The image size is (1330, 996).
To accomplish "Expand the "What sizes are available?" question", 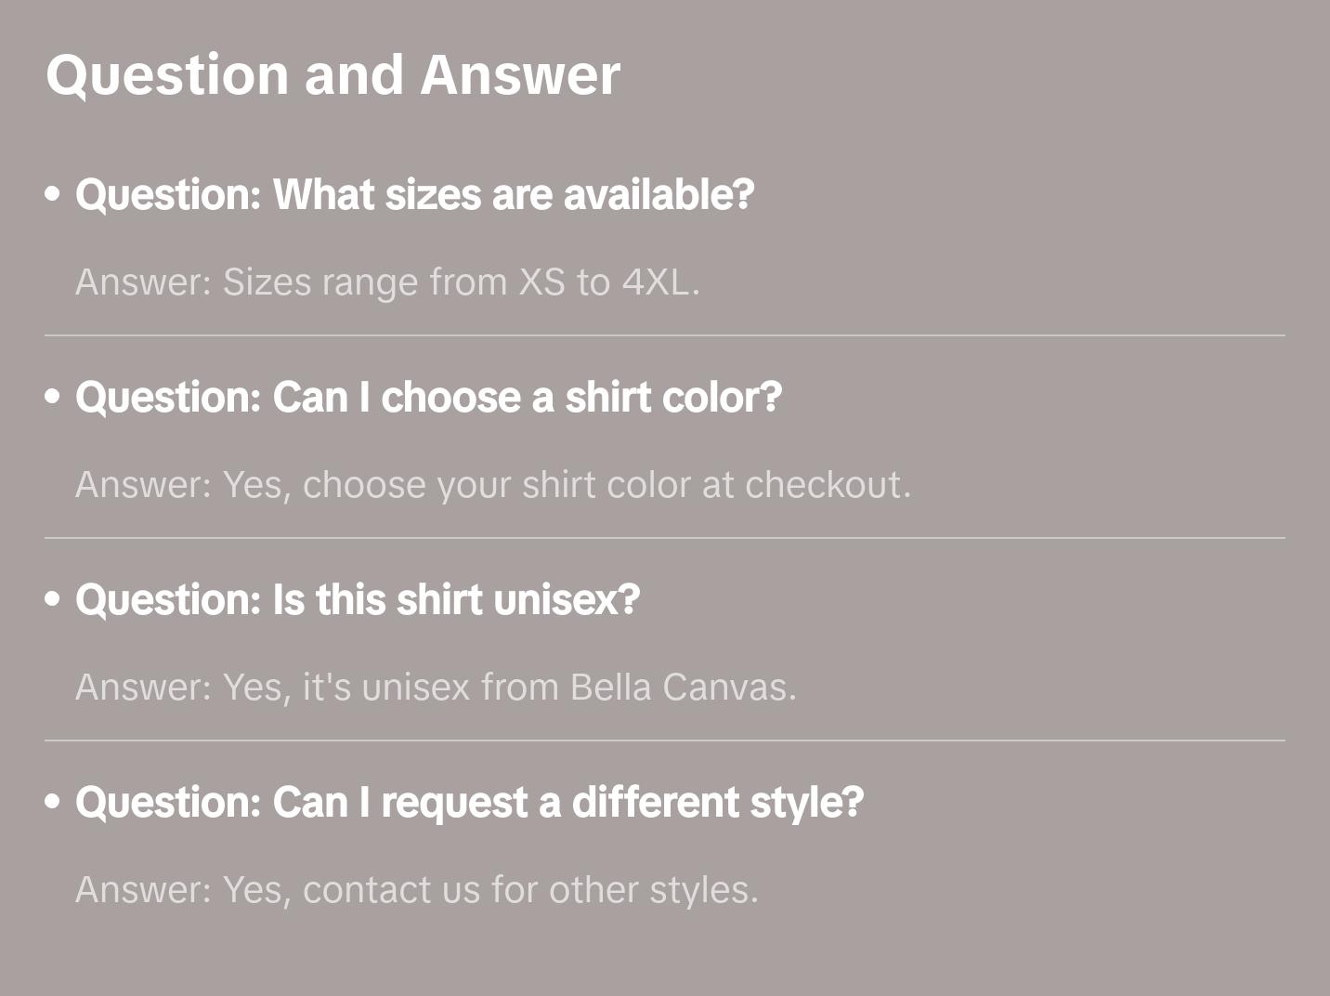I will coord(414,195).
